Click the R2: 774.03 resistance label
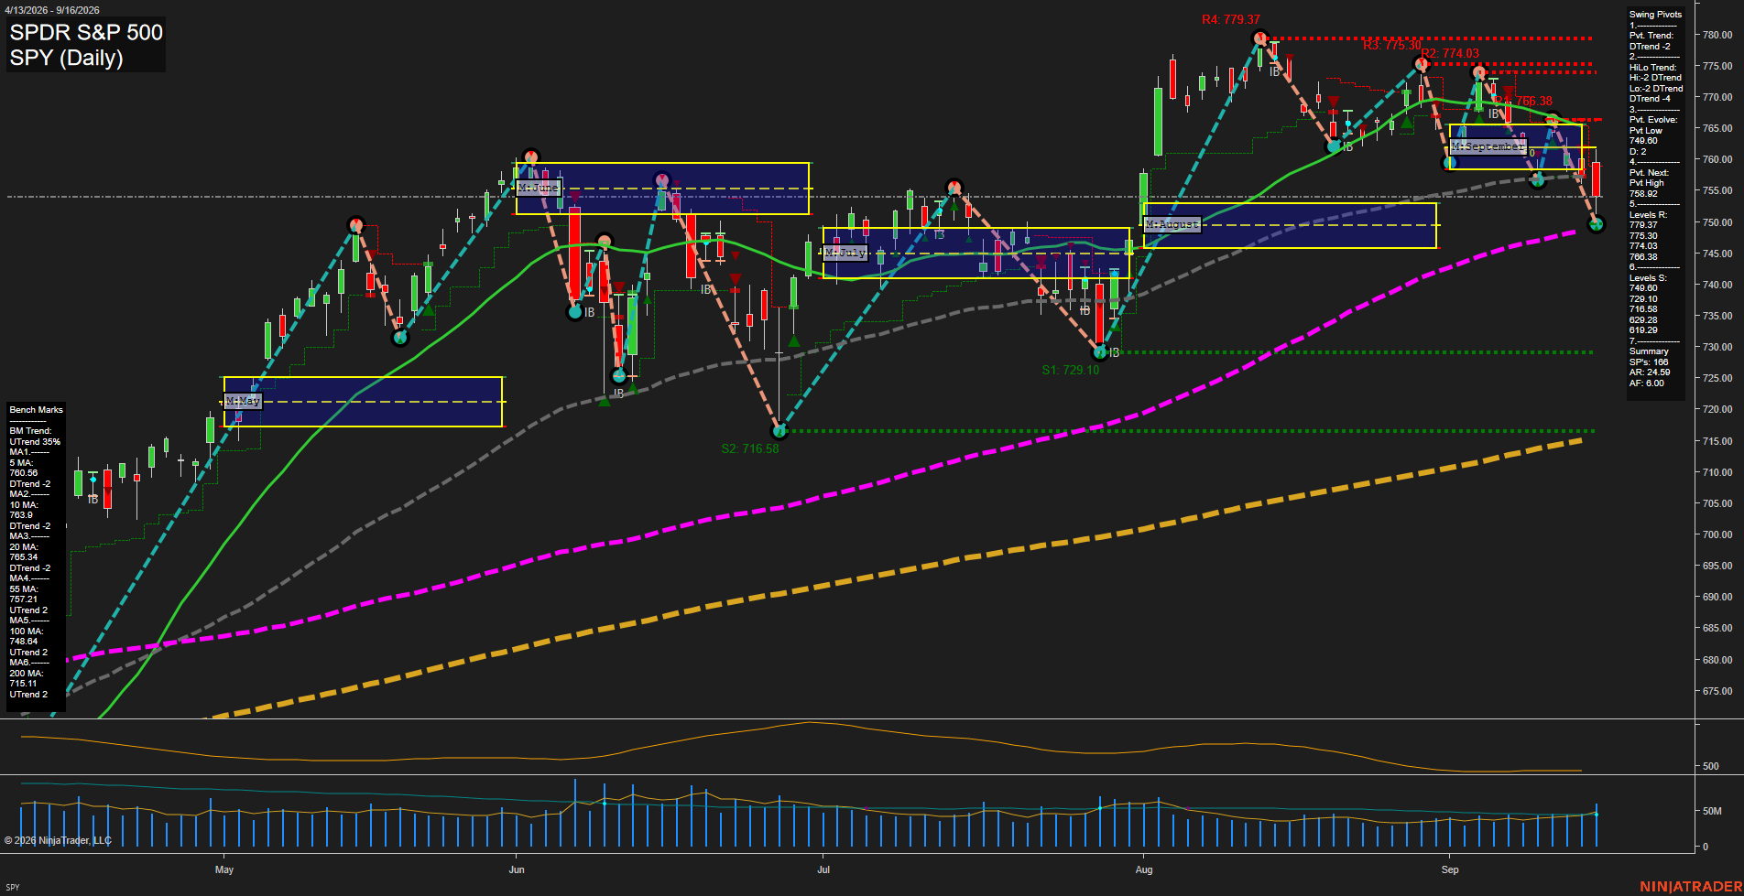The width and height of the screenshot is (1744, 896). point(1450,53)
